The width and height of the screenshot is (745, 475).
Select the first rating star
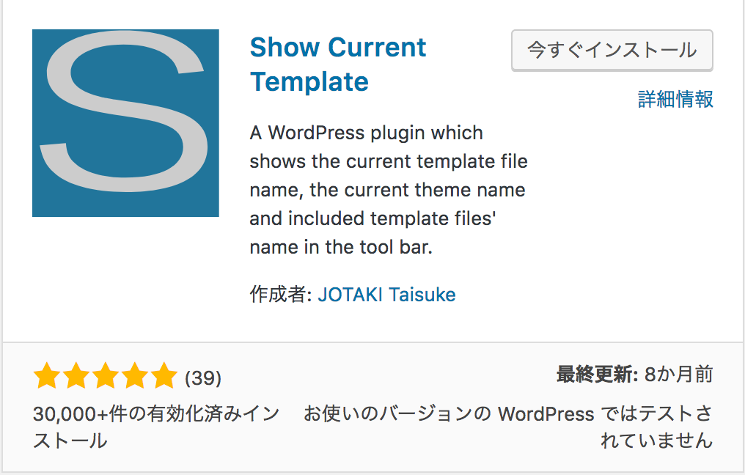click(x=47, y=376)
